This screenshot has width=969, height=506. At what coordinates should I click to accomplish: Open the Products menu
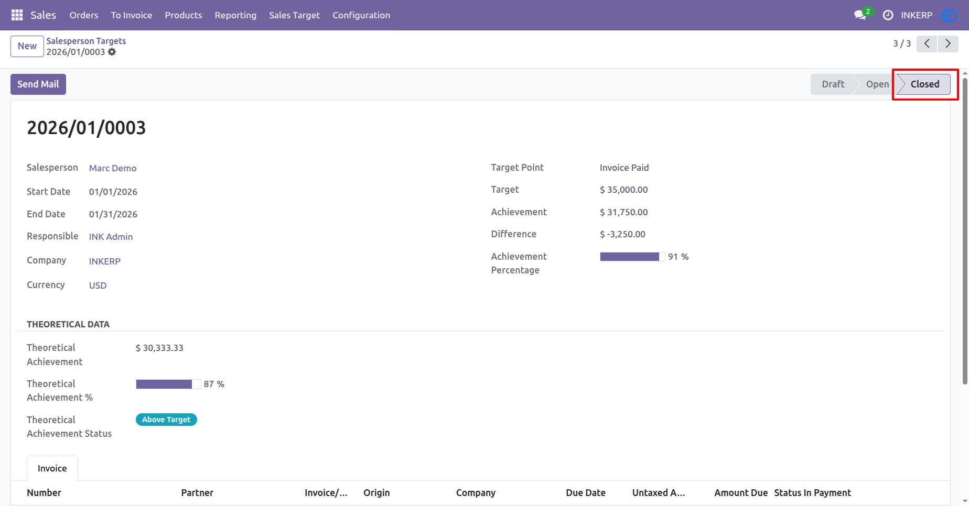tap(184, 15)
